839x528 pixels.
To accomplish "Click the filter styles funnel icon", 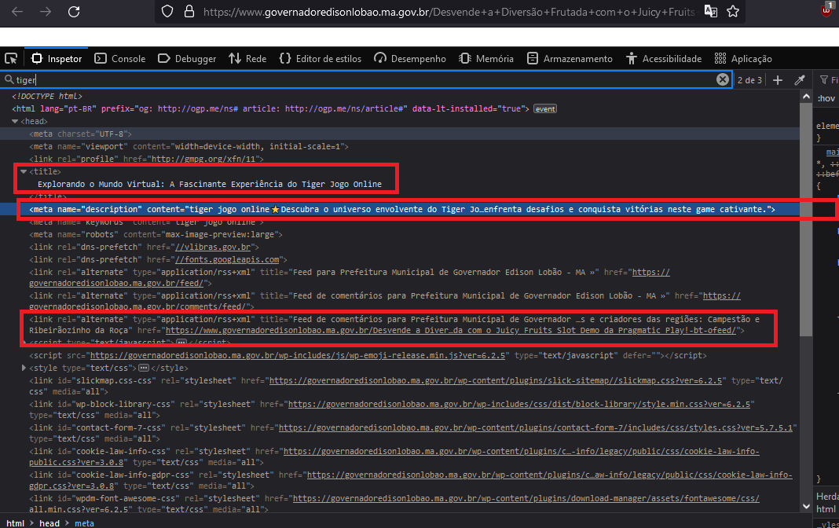I will 824,79.
